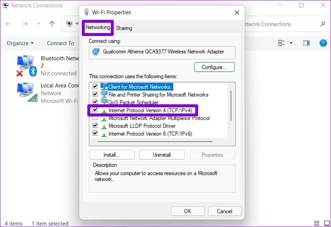The width and height of the screenshot is (331, 227).
Task: Uncheck Internet Protocol Version 4 (TCP/IPv4)
Action: [x=95, y=110]
